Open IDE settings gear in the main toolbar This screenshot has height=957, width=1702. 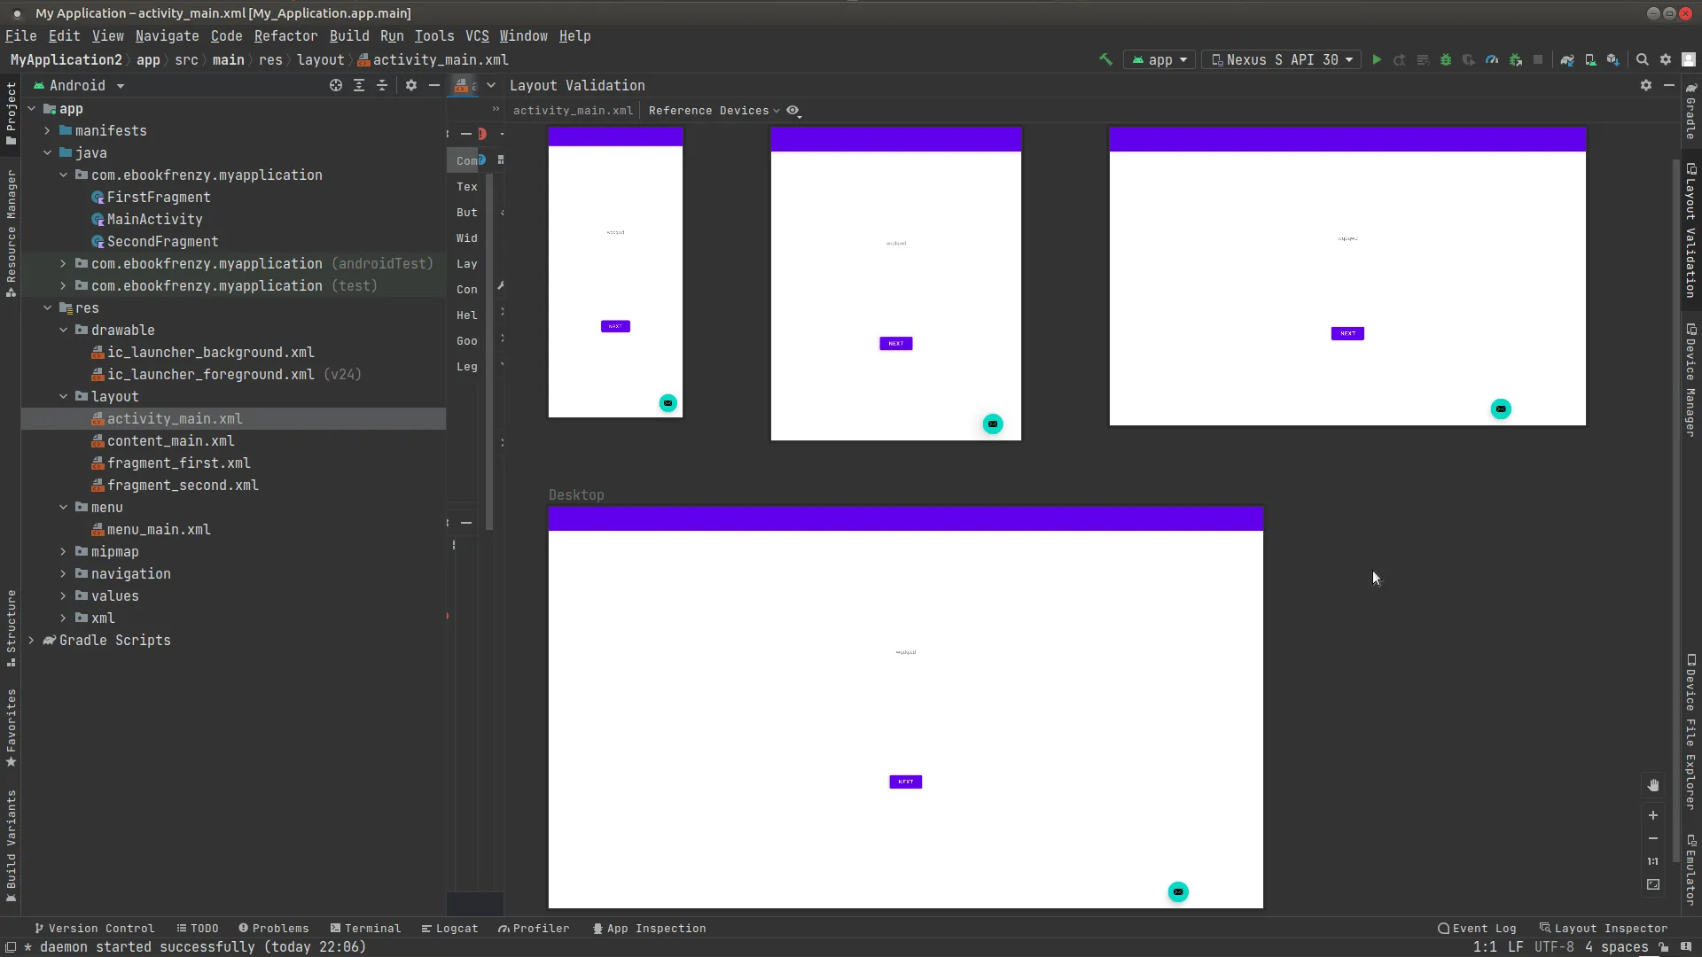coord(1666,59)
